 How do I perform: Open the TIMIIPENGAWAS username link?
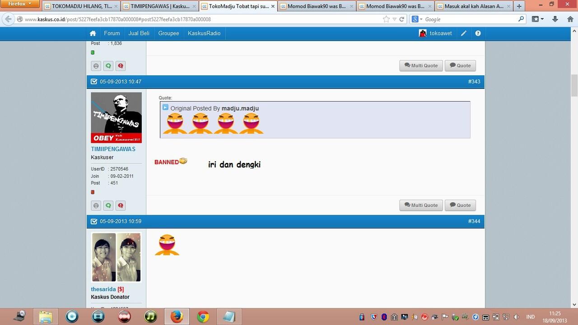click(113, 149)
